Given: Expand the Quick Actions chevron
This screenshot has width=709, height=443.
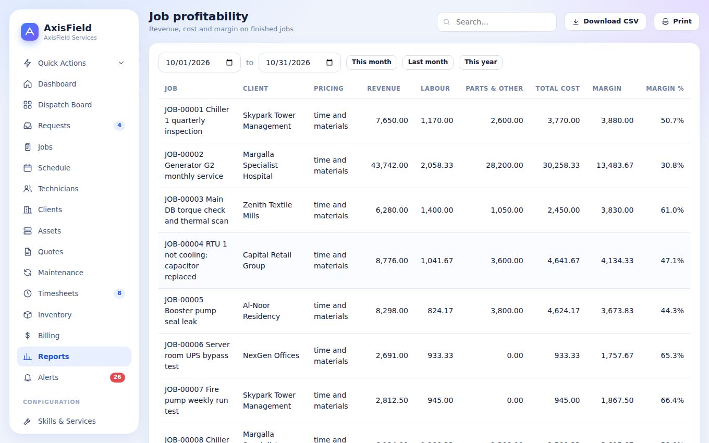Looking at the screenshot, I should (121, 63).
